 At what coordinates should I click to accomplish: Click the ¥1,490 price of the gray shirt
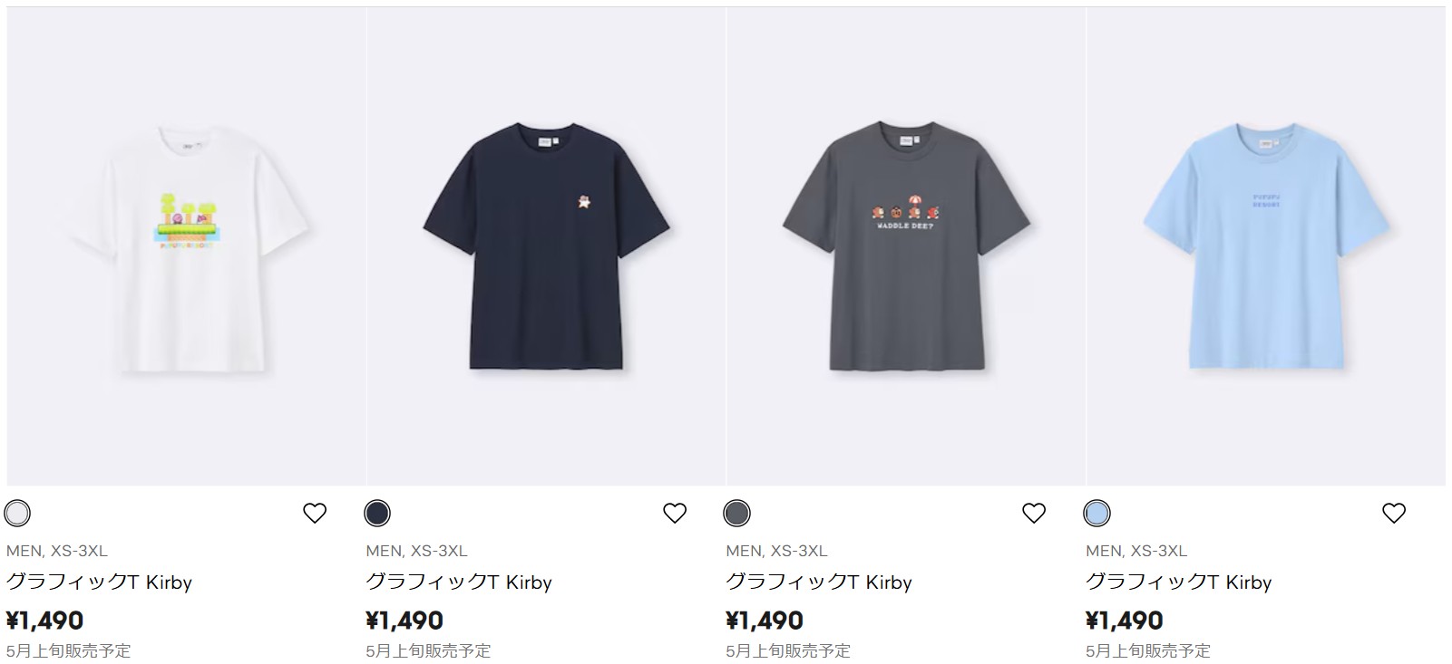(765, 621)
